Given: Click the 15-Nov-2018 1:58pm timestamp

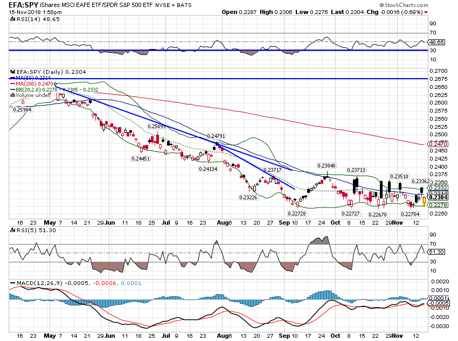Looking at the screenshot, I should pos(36,12).
